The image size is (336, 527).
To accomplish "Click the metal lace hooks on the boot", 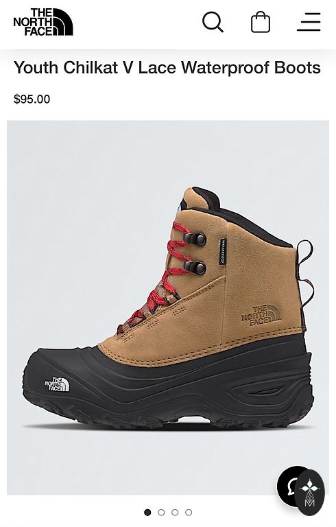I will [195, 253].
